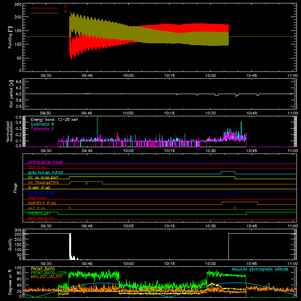
Task: Click the A4Z_FLAG pulse near 09:39
Action: coord(70,208)
